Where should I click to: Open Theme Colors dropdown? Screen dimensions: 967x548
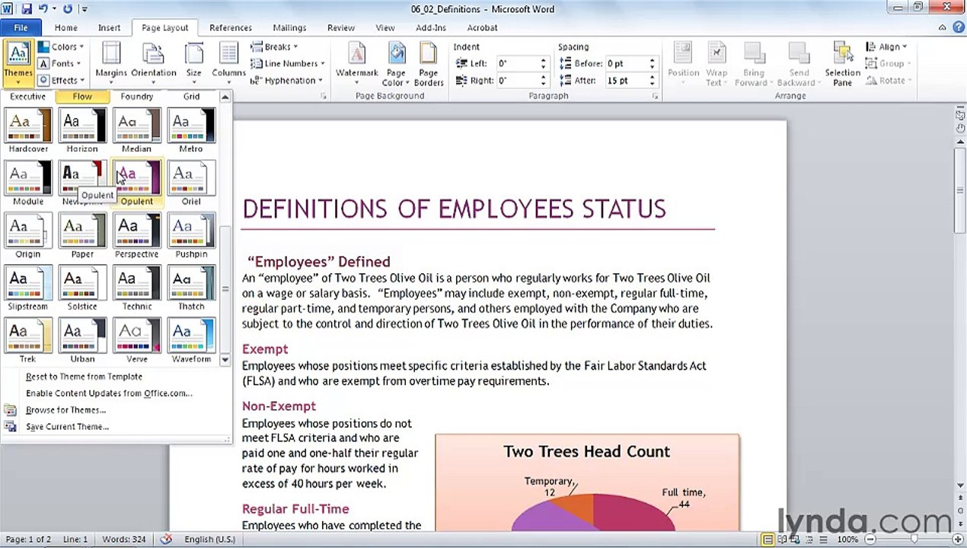pos(61,47)
